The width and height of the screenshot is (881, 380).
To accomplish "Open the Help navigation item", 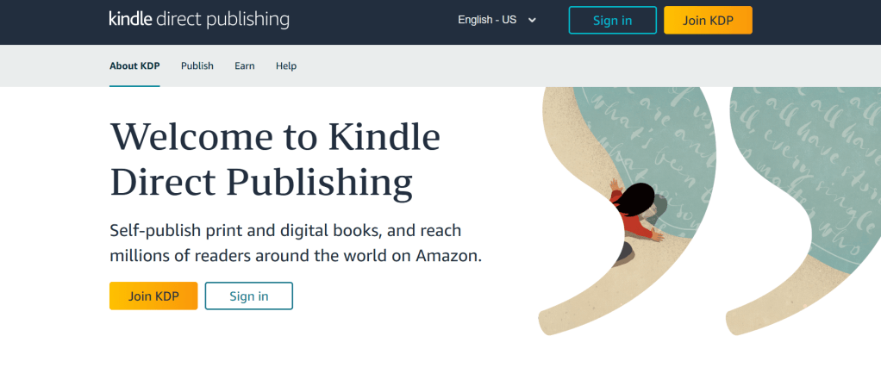I will point(286,65).
